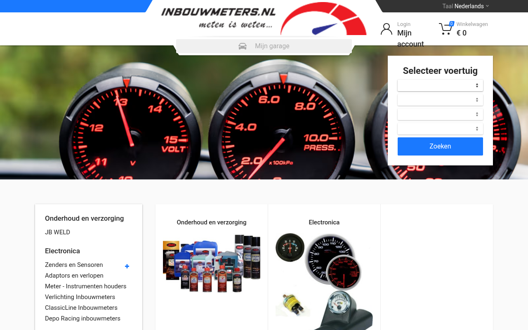Select Adaptors en verlopen category
528x330 pixels.
74,276
